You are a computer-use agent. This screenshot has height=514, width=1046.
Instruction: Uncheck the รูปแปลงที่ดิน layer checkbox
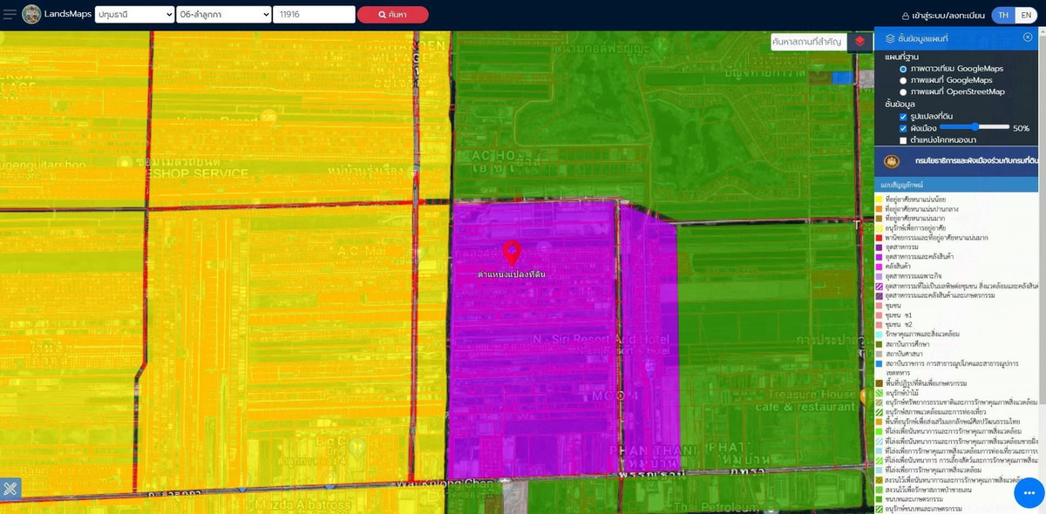[903, 116]
